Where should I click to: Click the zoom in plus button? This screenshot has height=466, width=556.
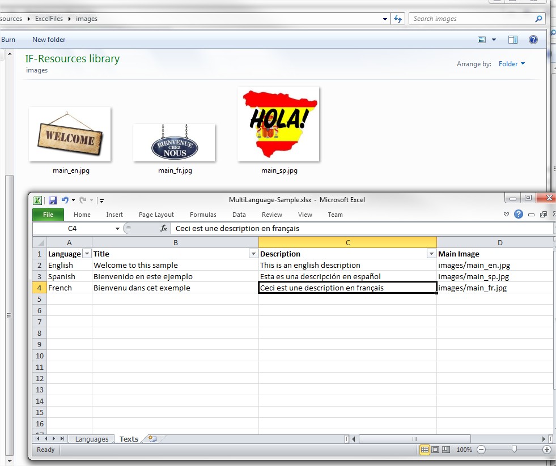547,450
